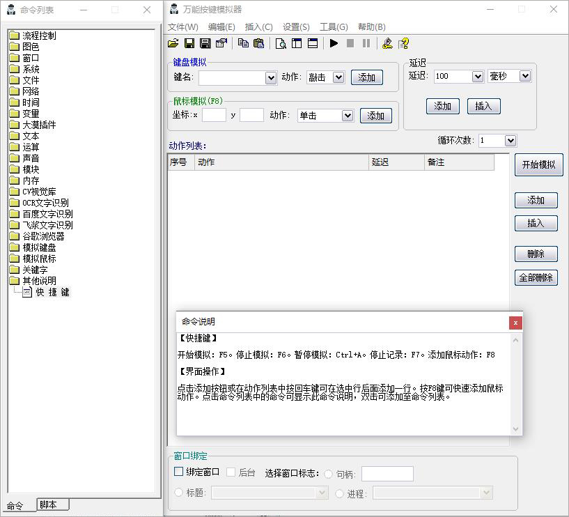This screenshot has width=569, height=517.
Task: Select the 句柄 radio button
Action: coord(327,473)
